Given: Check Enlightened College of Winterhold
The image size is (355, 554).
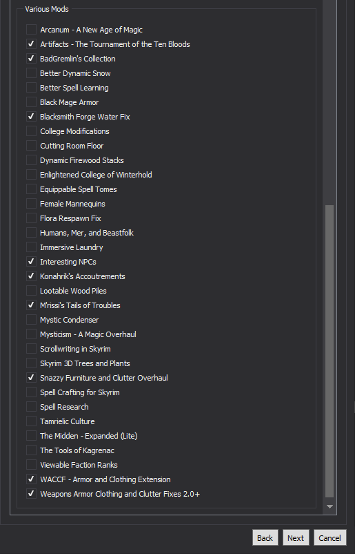Looking at the screenshot, I should (32, 175).
